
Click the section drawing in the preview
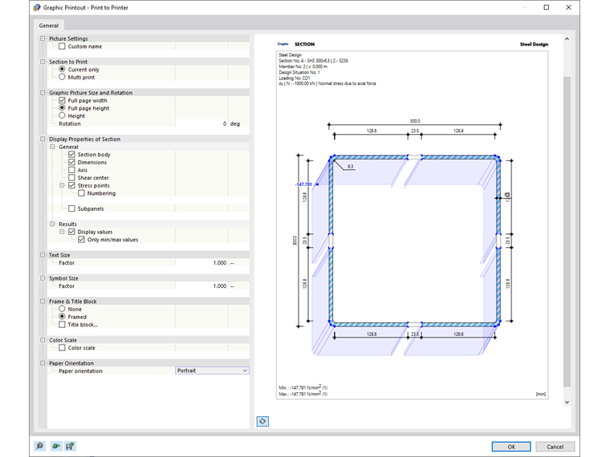(x=415, y=241)
